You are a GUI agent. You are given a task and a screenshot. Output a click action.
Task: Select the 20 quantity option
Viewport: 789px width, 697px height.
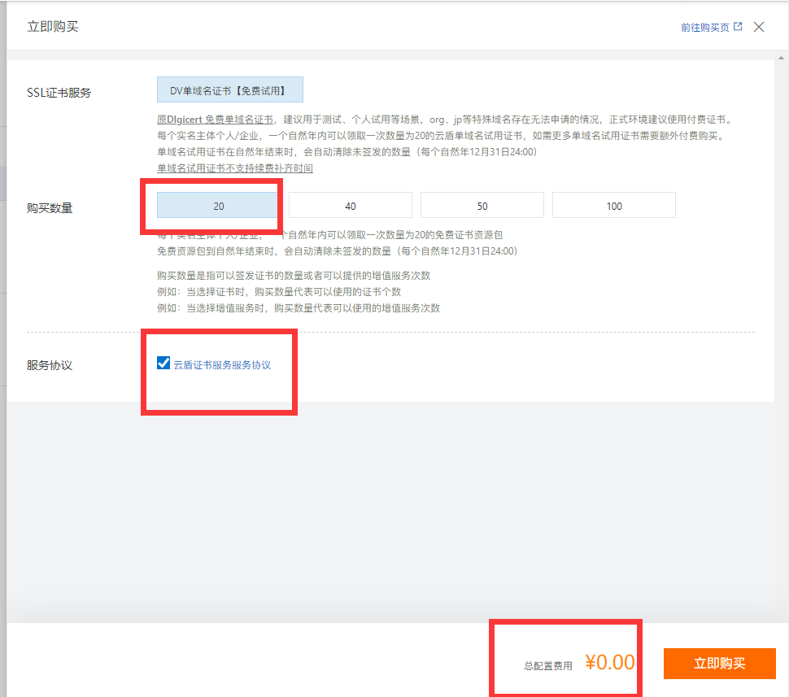[x=217, y=205]
